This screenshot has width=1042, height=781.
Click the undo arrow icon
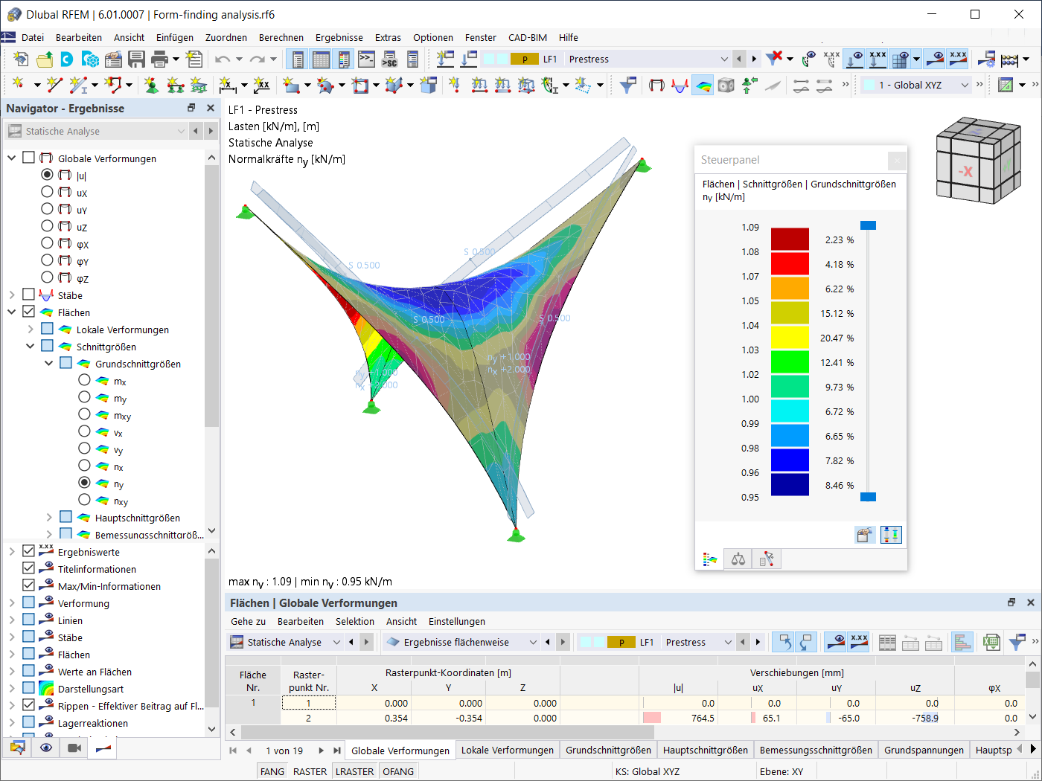222,60
